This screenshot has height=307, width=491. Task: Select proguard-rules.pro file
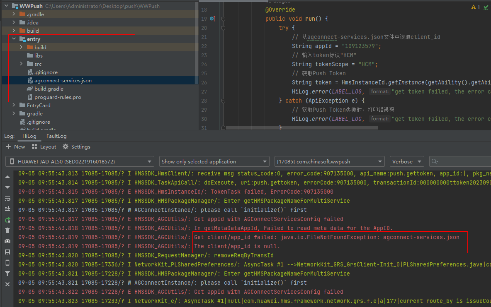58,97
